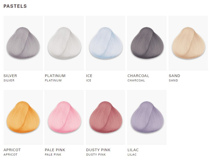Open the APRICOT product title link

click(x=12, y=150)
